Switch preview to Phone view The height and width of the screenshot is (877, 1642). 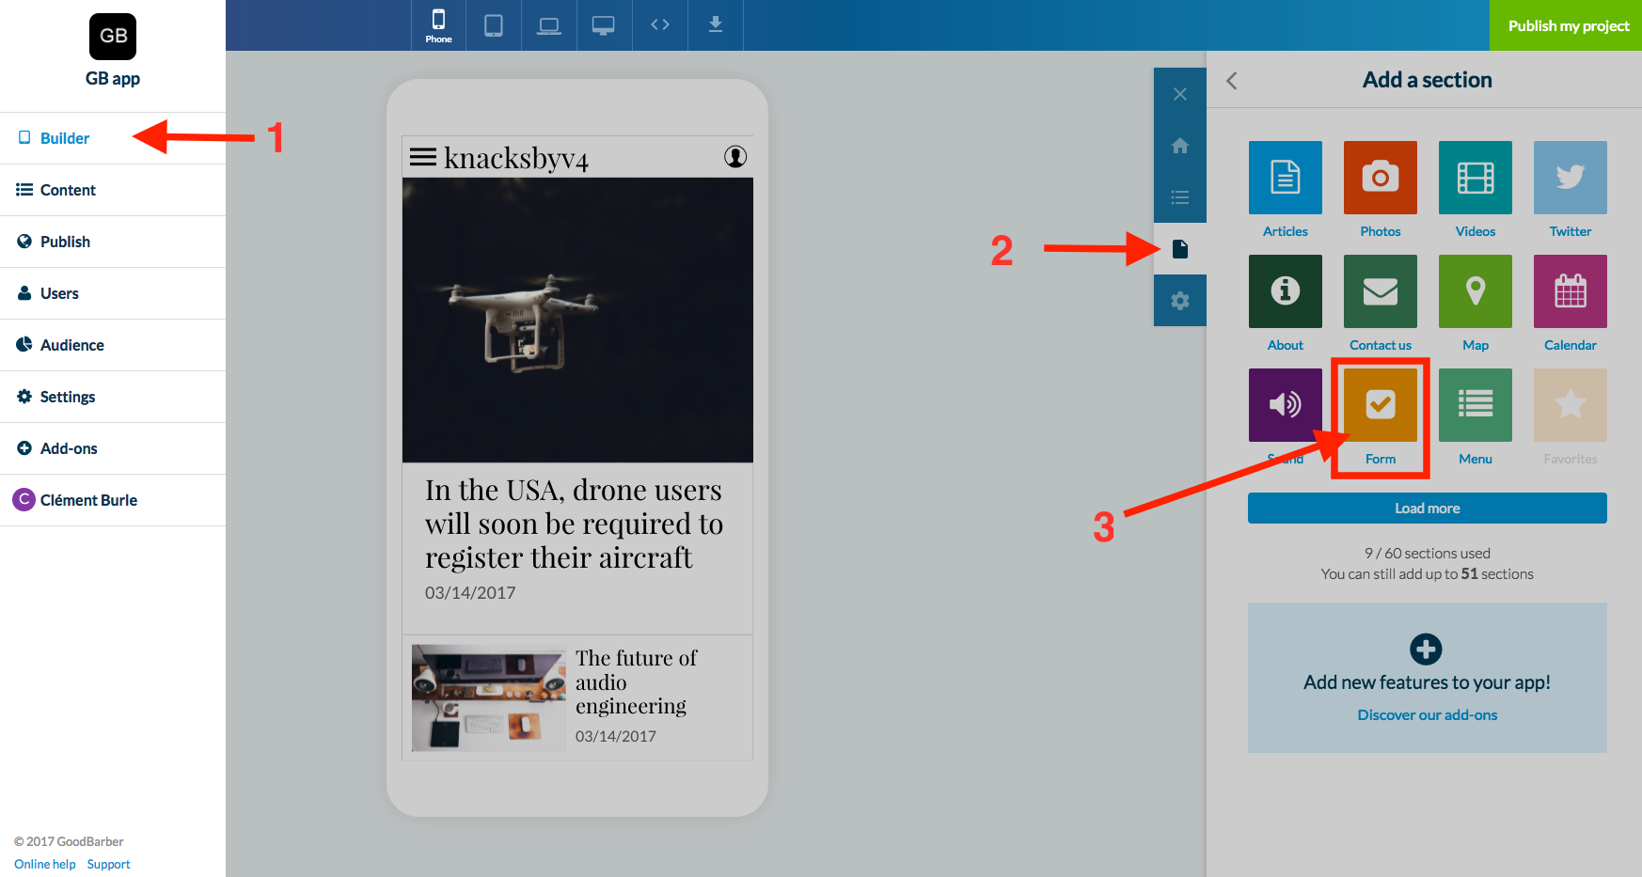(438, 25)
